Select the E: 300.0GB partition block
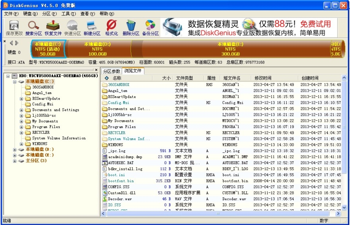This screenshot has width=350, height=225. tap(230, 49)
